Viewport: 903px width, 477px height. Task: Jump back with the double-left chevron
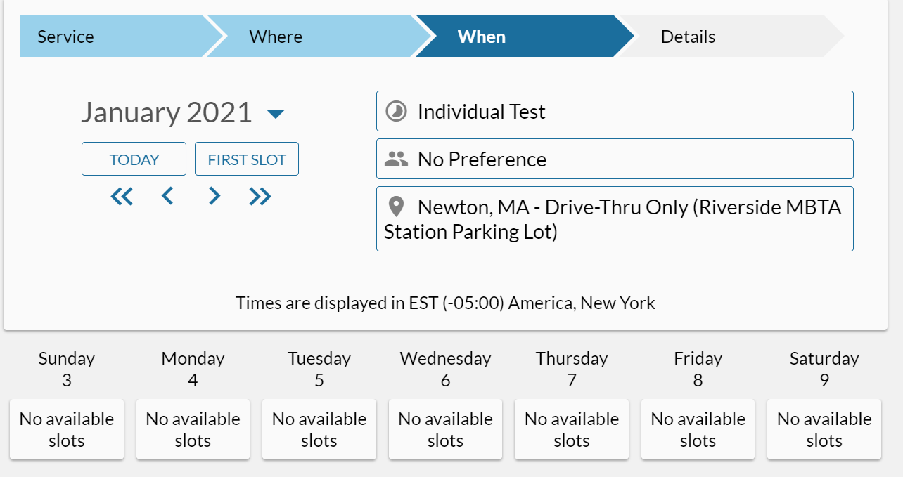[x=122, y=197]
